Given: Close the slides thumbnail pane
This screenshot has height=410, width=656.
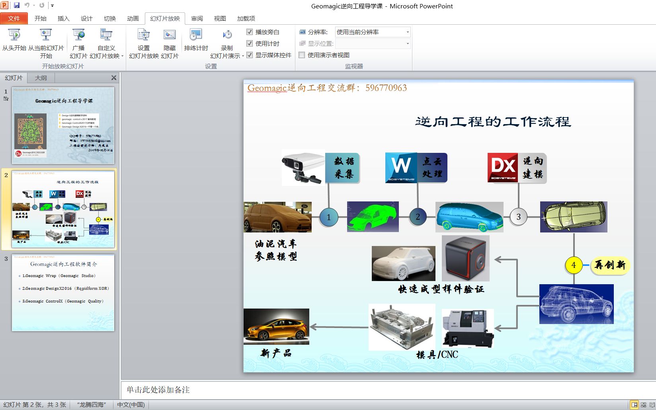Looking at the screenshot, I should point(114,78).
